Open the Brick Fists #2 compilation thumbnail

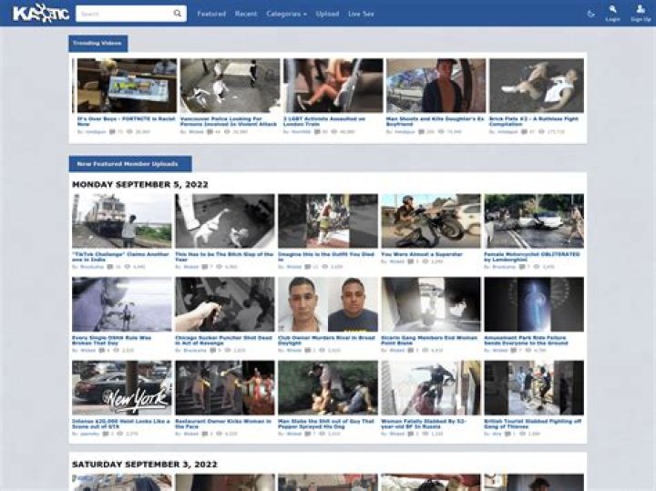coord(536,86)
